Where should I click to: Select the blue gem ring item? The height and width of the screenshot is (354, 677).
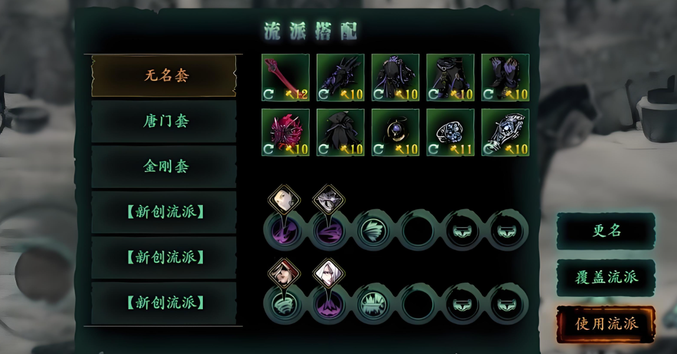pos(451,133)
